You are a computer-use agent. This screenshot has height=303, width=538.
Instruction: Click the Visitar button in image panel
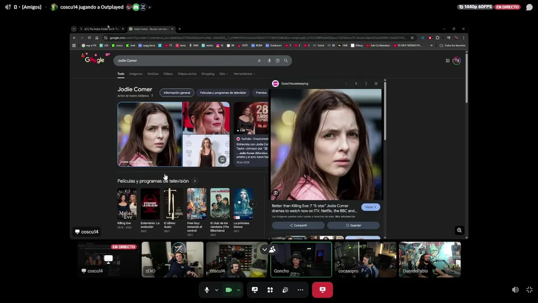370,207
